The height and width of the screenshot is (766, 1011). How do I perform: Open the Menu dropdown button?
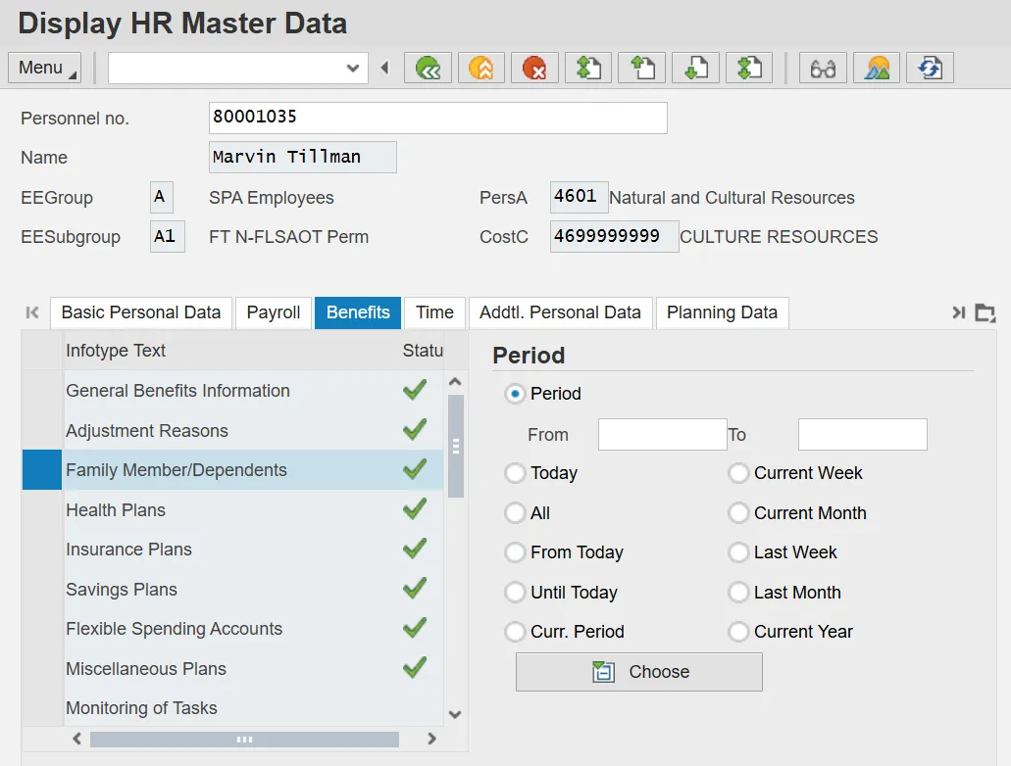click(44, 68)
